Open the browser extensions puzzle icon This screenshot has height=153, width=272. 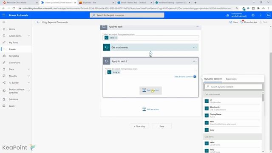pyautogui.click(x=258, y=8)
